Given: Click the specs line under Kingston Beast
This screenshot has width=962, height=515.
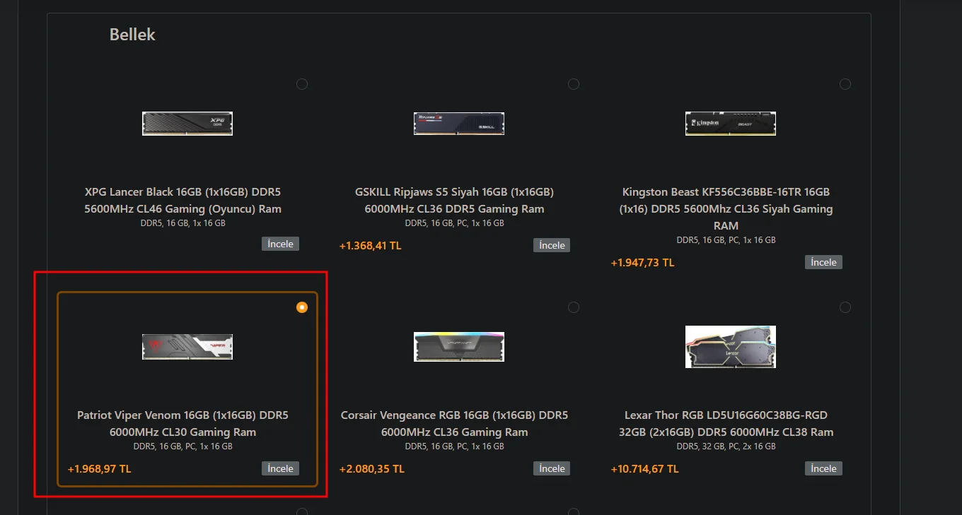Looking at the screenshot, I should click(x=726, y=240).
